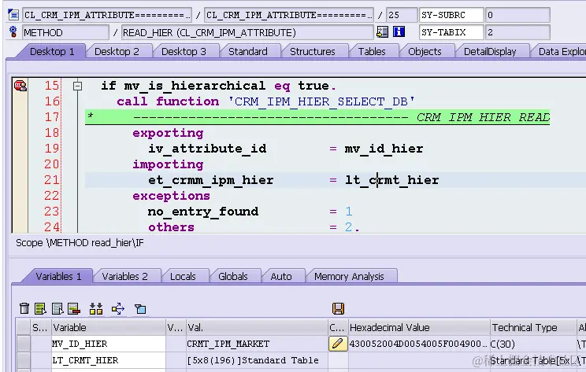This screenshot has width=586, height=372.
Task: Open the Objects tab
Action: pos(425,51)
